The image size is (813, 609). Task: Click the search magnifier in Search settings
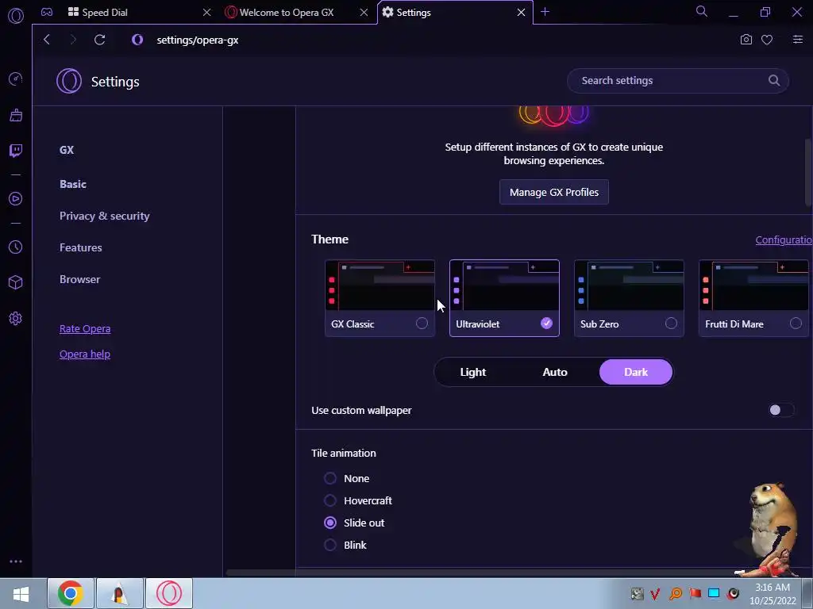point(773,80)
